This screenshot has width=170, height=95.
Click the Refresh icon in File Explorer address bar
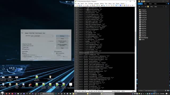pyautogui.click(x=166, y=7)
